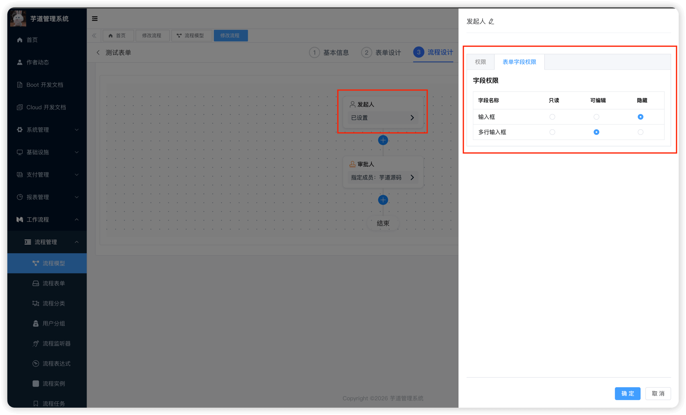The width and height of the screenshot is (686, 415).
Task: Select hidden option for 多行输入框 field
Action: tap(640, 132)
